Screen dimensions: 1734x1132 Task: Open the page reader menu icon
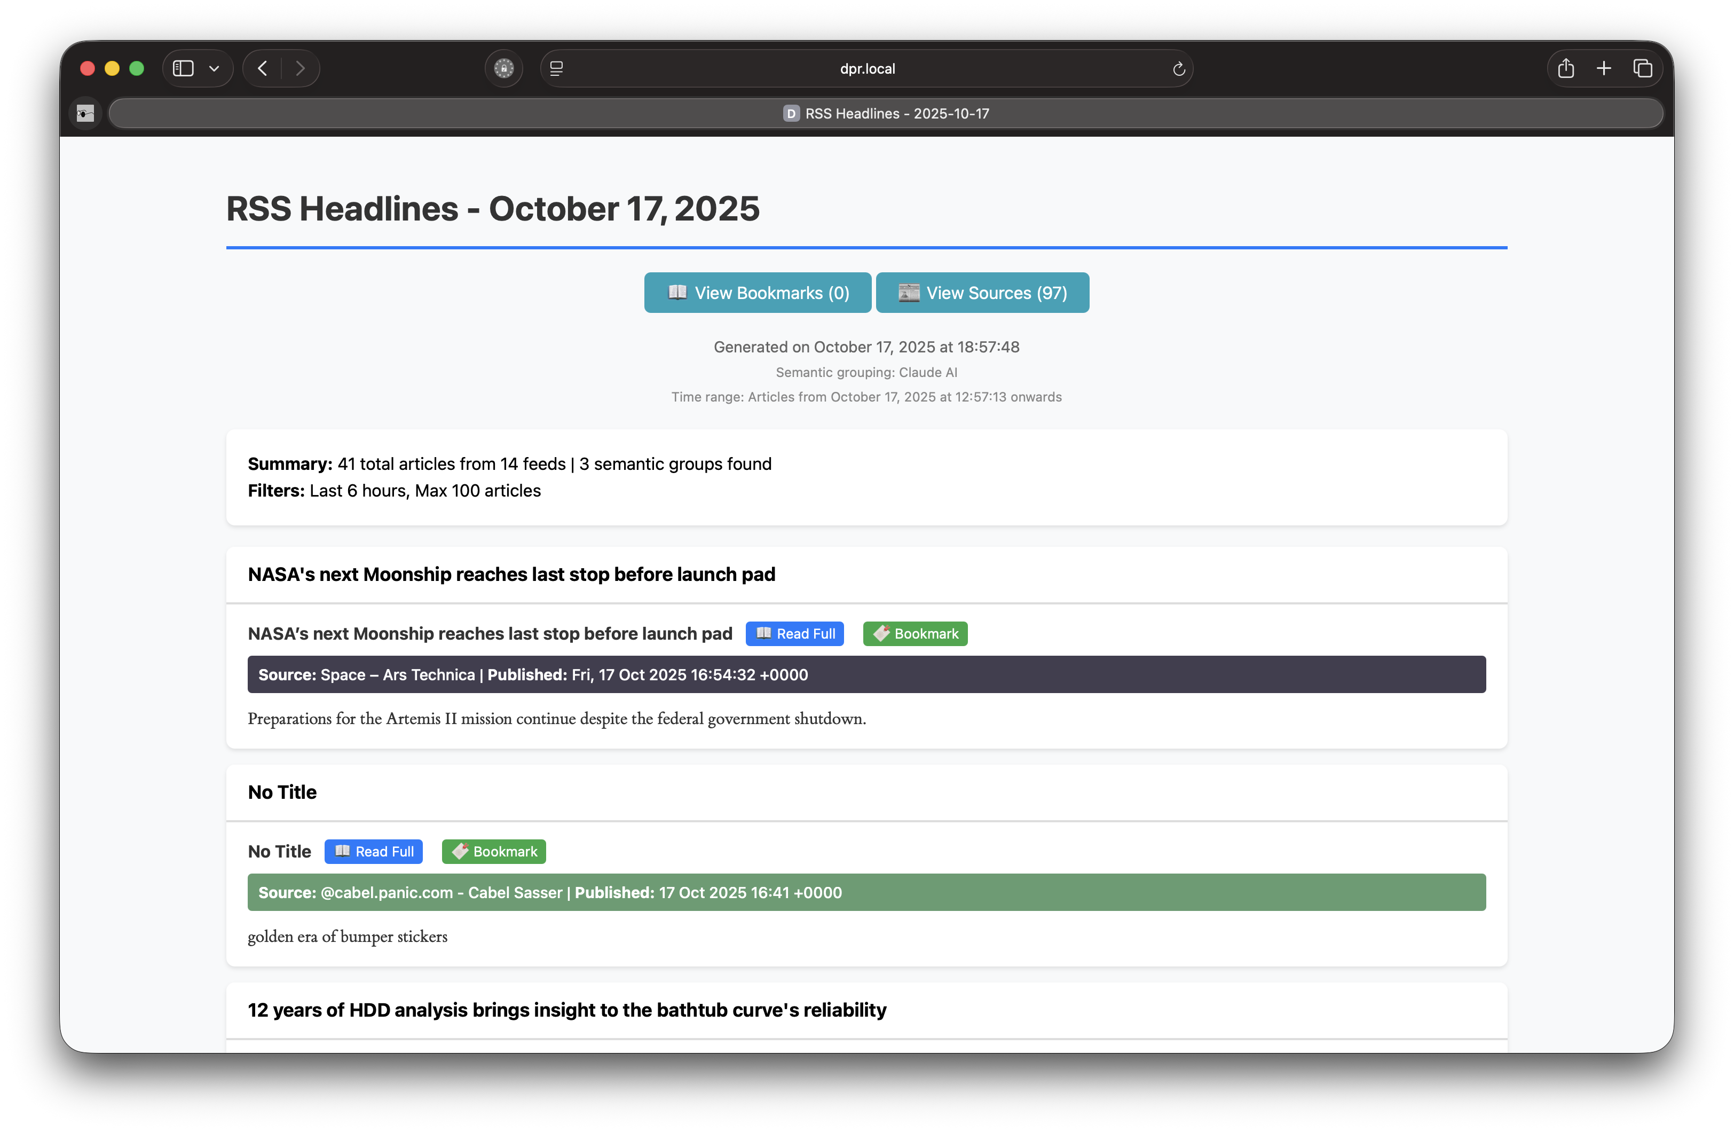click(557, 68)
